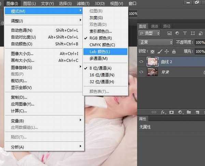
Task: Toggle visibility of 背景 layer
Action: click(142, 72)
